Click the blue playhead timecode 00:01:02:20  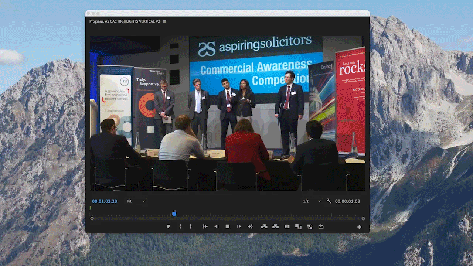click(x=105, y=201)
